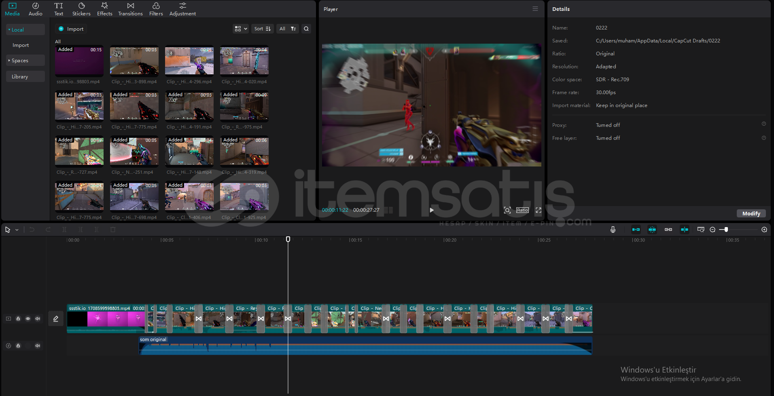Click the timeline playhead marker
Viewport: 774px width, 396px height.
[x=288, y=239]
